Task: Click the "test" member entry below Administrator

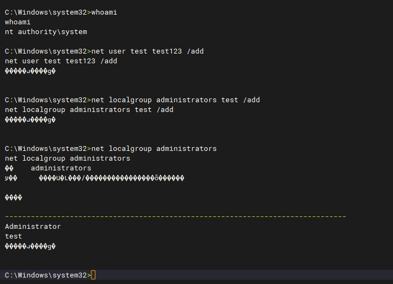Action: 14,236
